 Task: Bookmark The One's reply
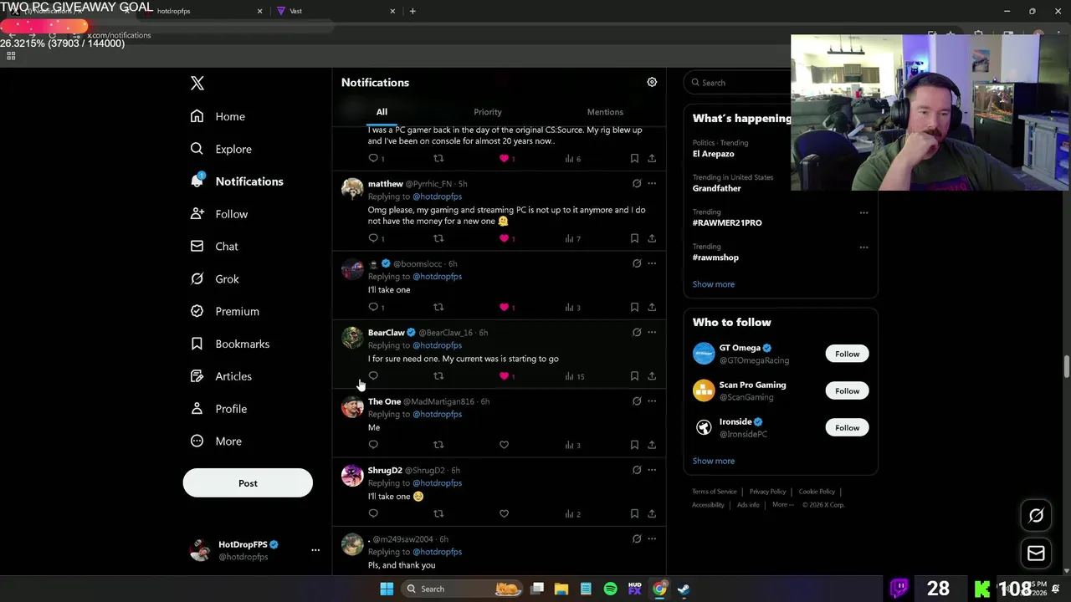[x=634, y=445]
